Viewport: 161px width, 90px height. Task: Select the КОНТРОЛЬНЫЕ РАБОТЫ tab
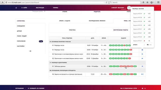(x=121, y=30)
